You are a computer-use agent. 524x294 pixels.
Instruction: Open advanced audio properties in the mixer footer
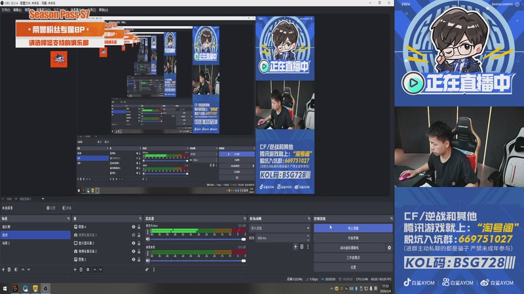(147, 269)
